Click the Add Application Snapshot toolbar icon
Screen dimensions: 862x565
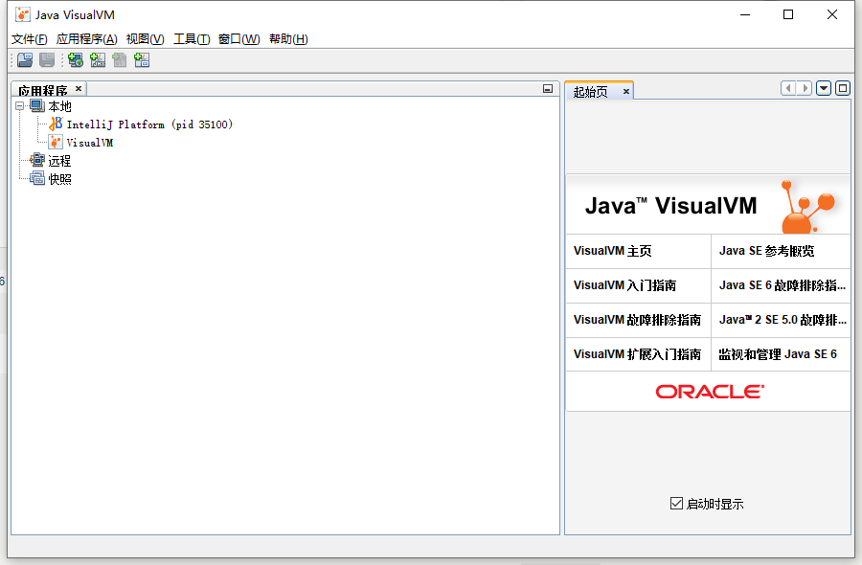142,60
